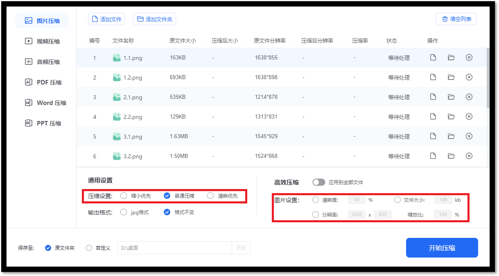The image size is (499, 276).
Task: Remove 2.2.png from the list
Action: 469,116
